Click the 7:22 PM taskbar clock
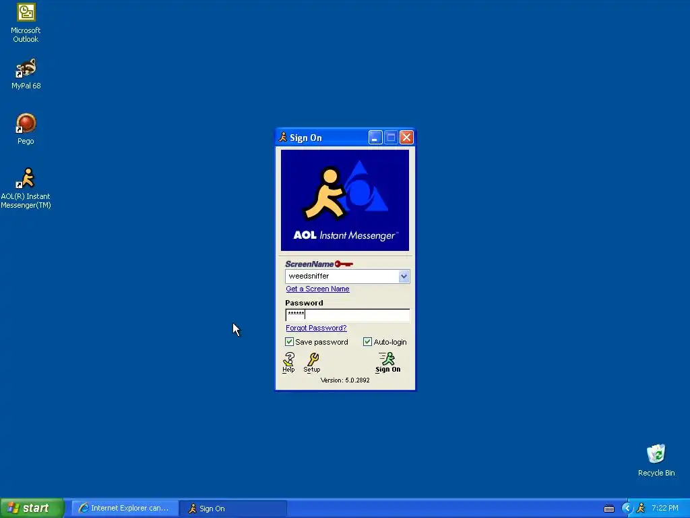Image resolution: width=690 pixels, height=518 pixels. (x=665, y=509)
